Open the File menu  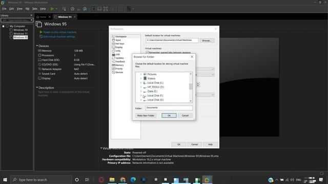click(x=4, y=9)
